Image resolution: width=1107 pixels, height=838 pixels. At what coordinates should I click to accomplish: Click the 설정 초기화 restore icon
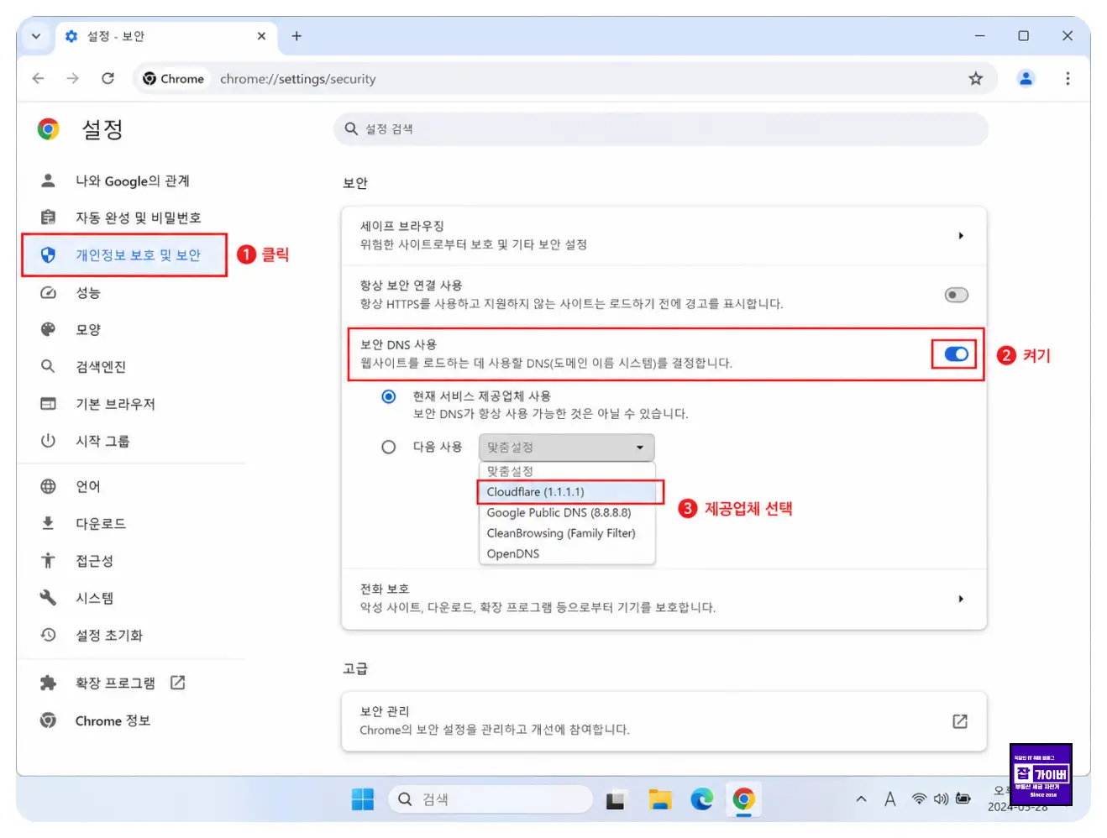(48, 635)
